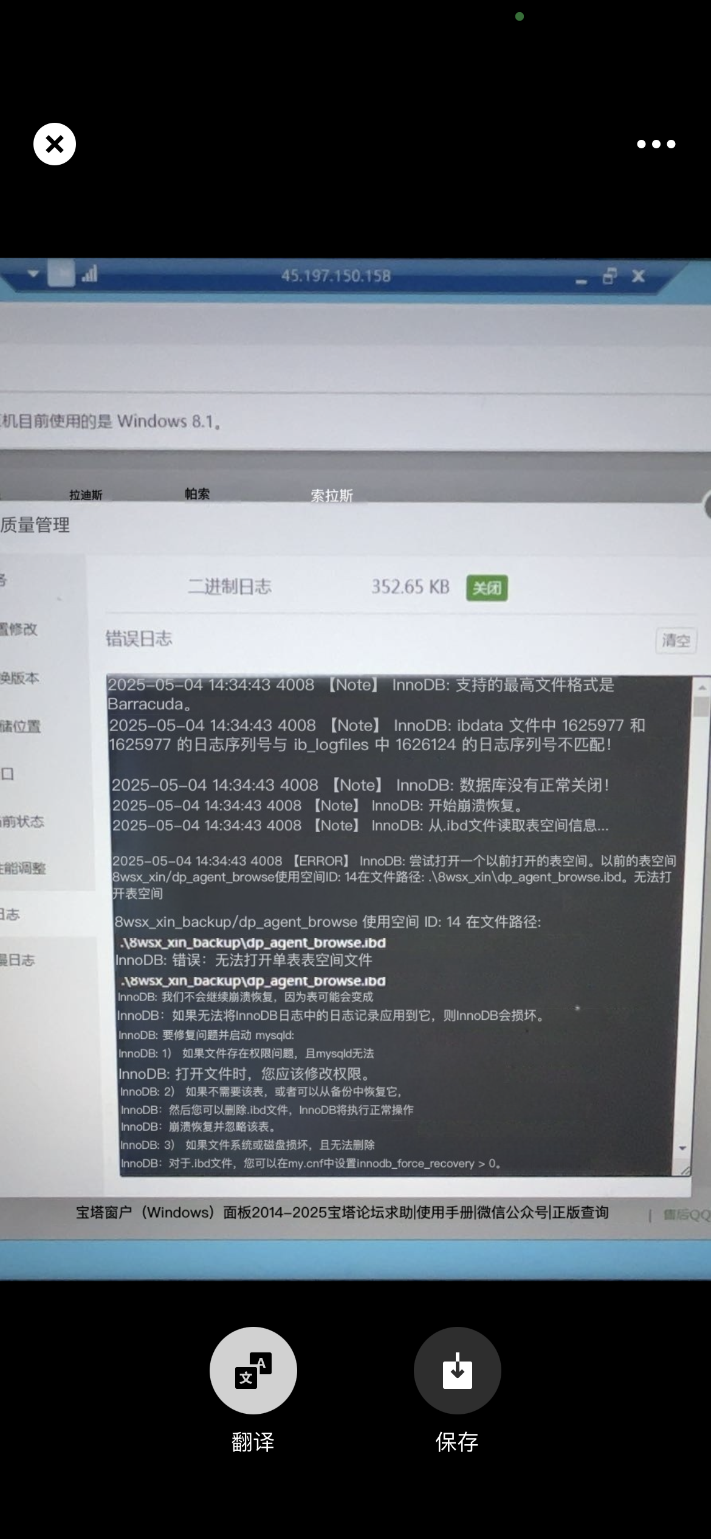Select the 能调整 sidebar item
Viewport: 711px width, 1539px height.
point(23,868)
